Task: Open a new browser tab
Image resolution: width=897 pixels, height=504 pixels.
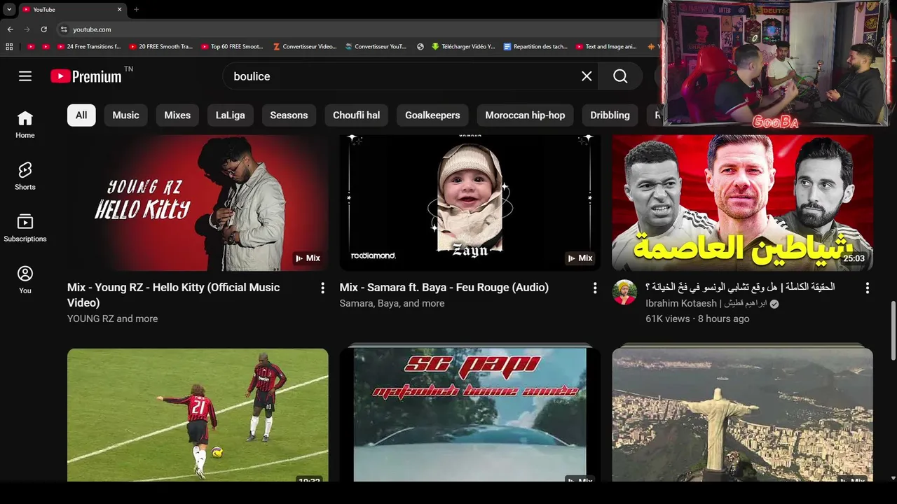Action: 136,9
